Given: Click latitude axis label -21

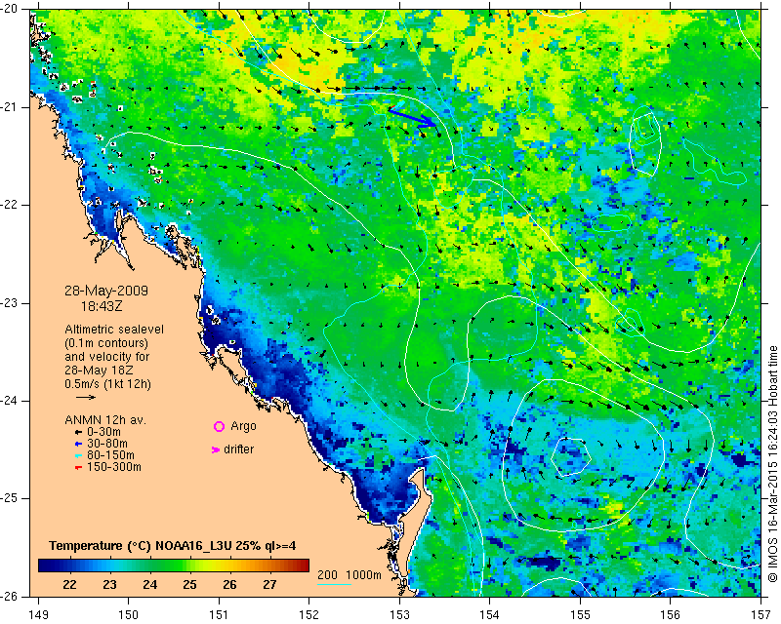Looking at the screenshot, I should (x=10, y=107).
